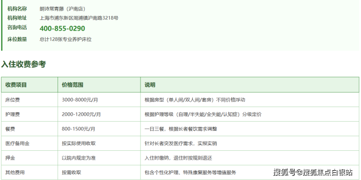361x180 pixels.
Task: Click the 机构名称 label
Action: [x=17, y=9]
